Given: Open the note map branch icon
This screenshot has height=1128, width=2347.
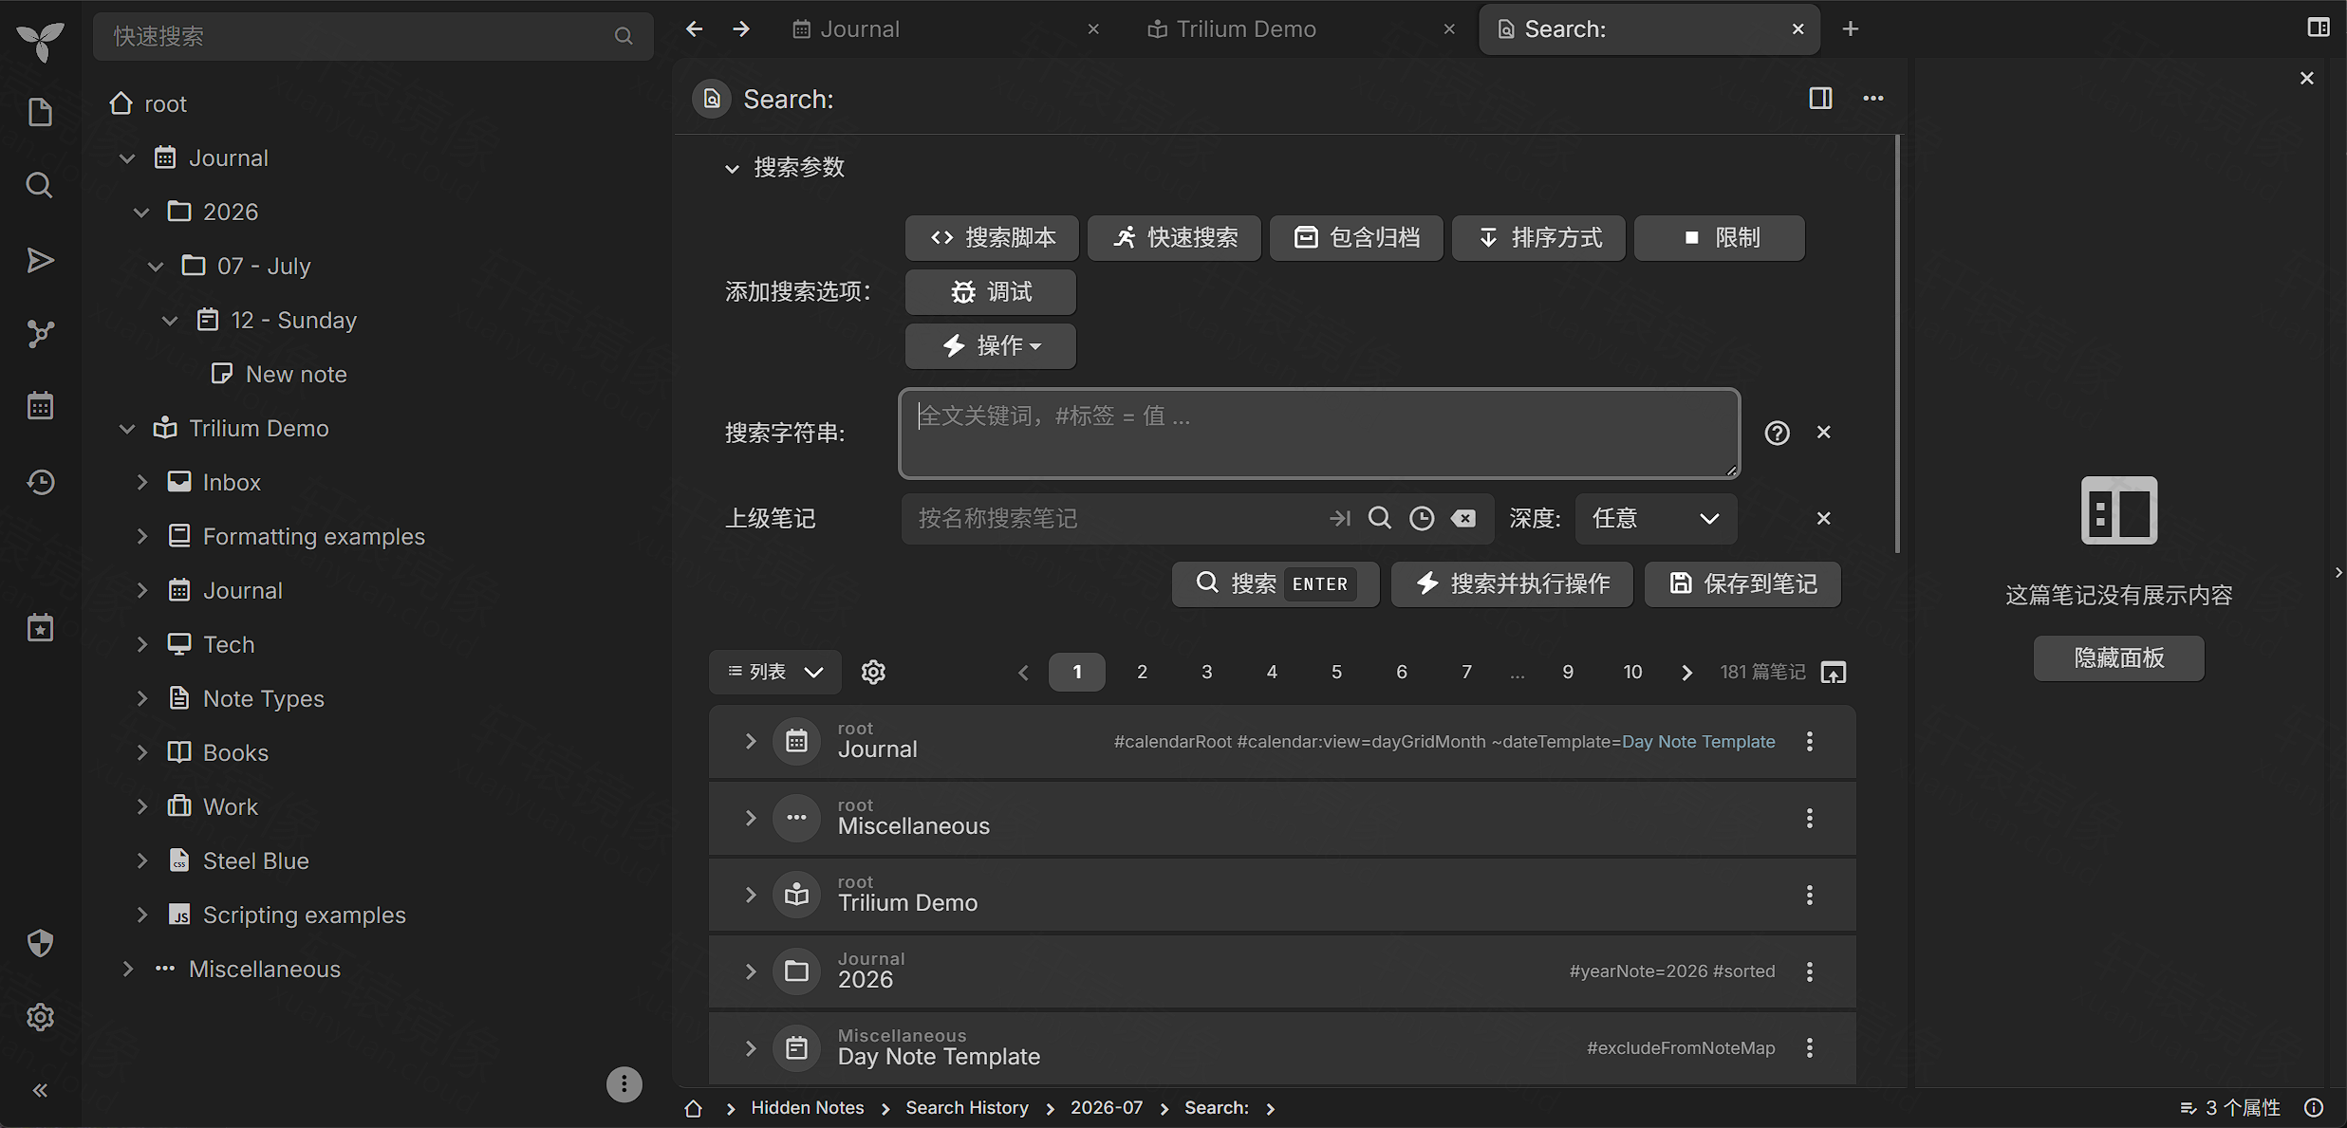Looking at the screenshot, I should click(40, 334).
